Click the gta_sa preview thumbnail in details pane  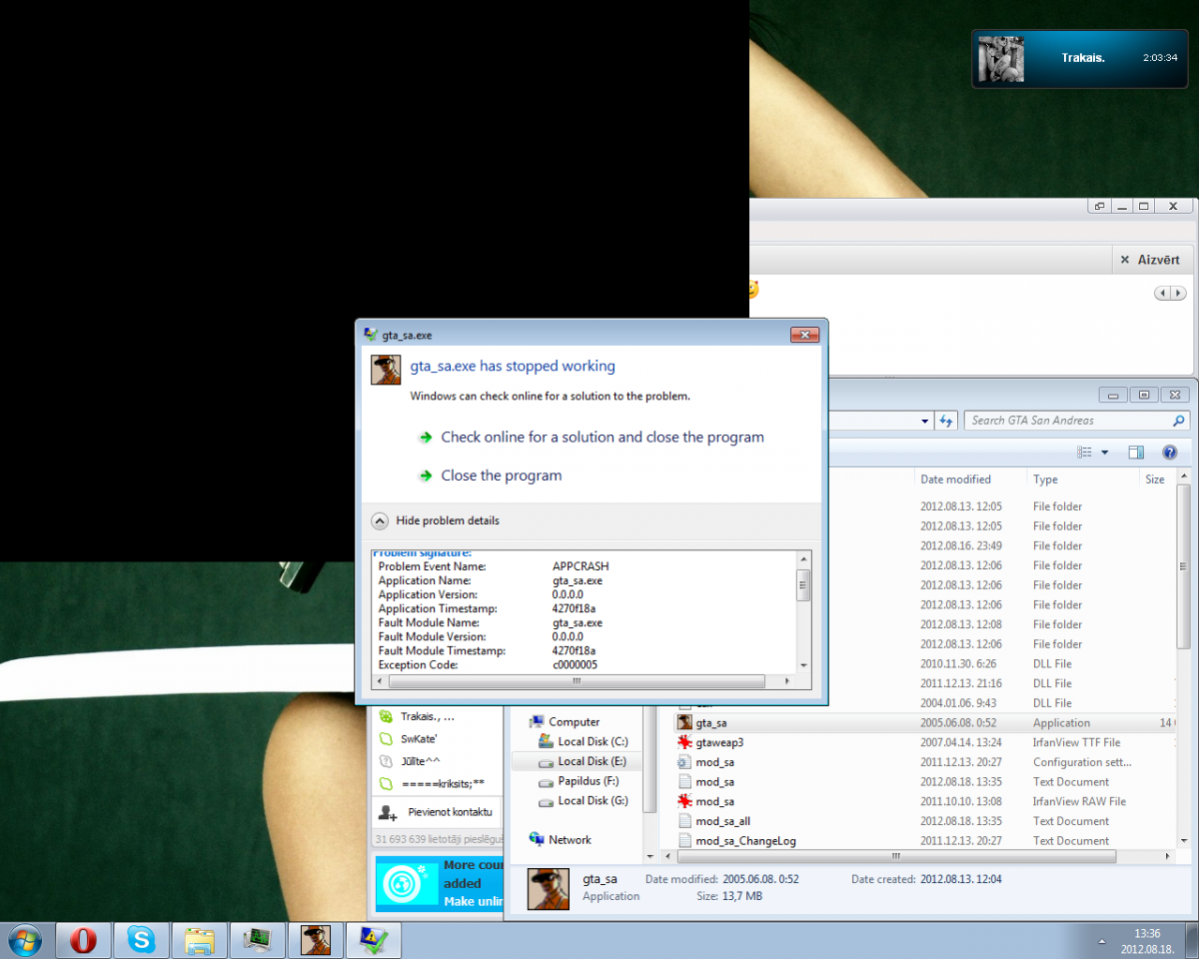[x=548, y=887]
